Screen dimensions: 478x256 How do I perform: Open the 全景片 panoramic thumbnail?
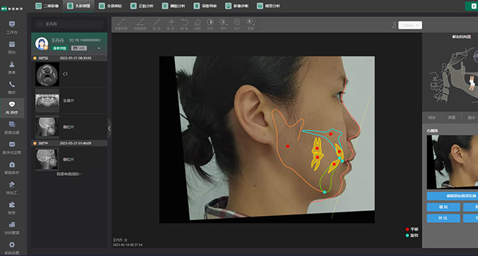(x=47, y=101)
